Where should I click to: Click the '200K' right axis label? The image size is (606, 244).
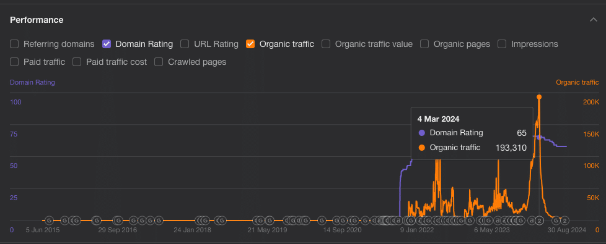click(x=591, y=102)
